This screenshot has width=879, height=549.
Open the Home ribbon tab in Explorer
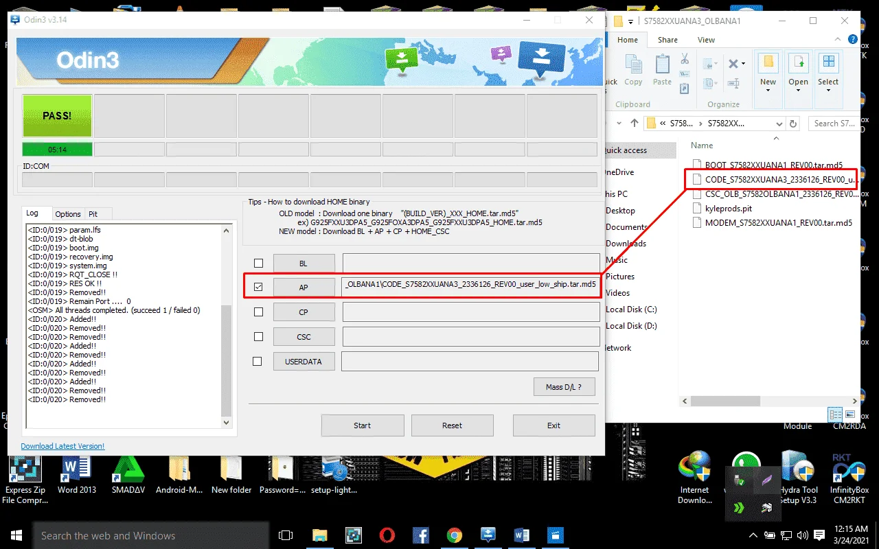click(628, 40)
